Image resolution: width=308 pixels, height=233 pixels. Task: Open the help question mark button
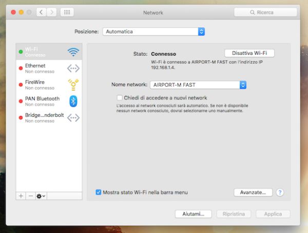[280, 192]
